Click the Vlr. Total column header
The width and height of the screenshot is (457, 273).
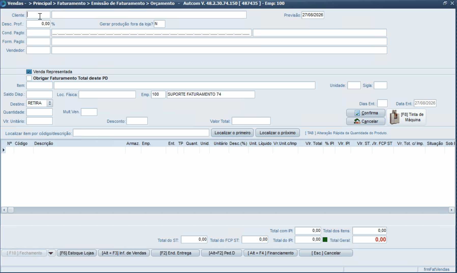314,143
